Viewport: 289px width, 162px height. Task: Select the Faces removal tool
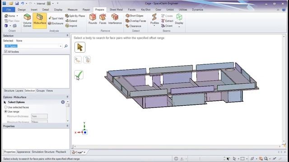[103, 19]
